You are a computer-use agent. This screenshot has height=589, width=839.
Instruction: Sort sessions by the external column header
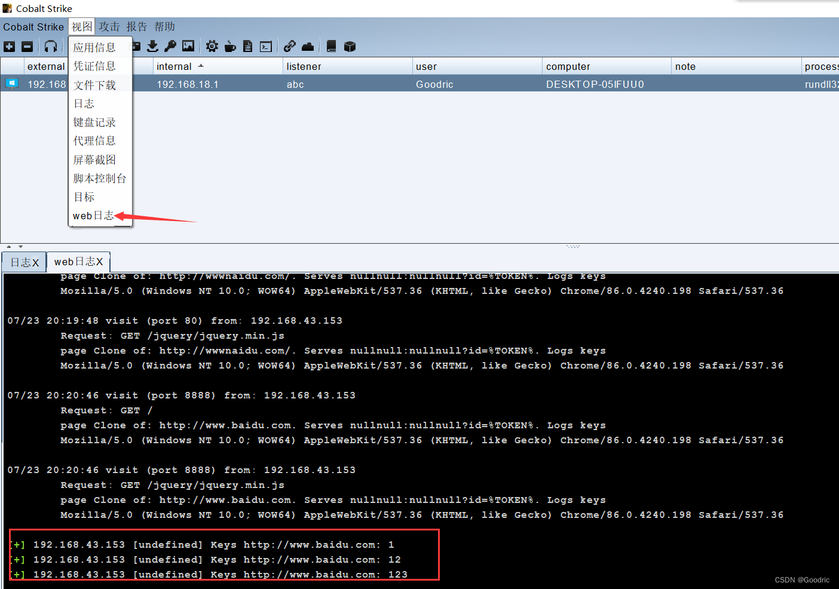coord(46,66)
